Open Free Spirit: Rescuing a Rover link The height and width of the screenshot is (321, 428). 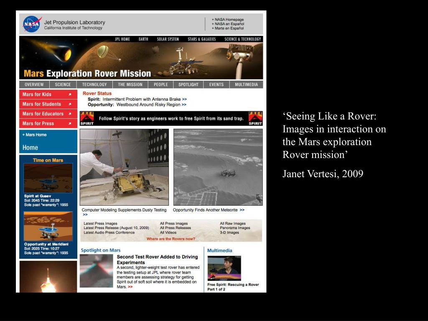tap(233, 287)
